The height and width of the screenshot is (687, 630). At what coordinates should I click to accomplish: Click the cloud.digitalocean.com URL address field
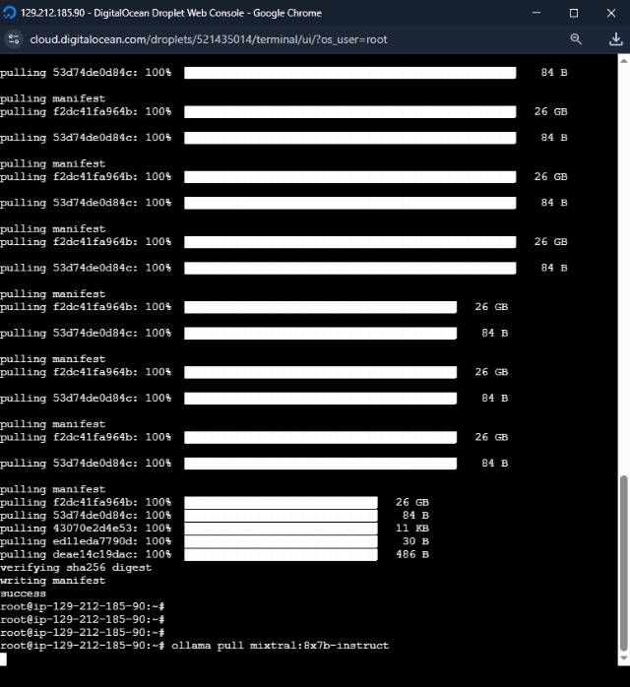pyautogui.click(x=197, y=39)
